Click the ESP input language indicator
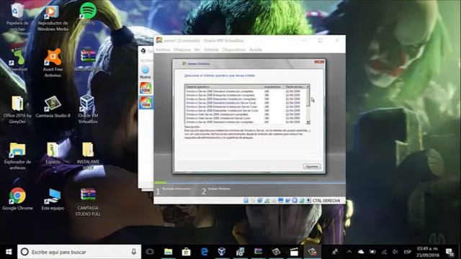The width and height of the screenshot is (461, 259). [407, 252]
